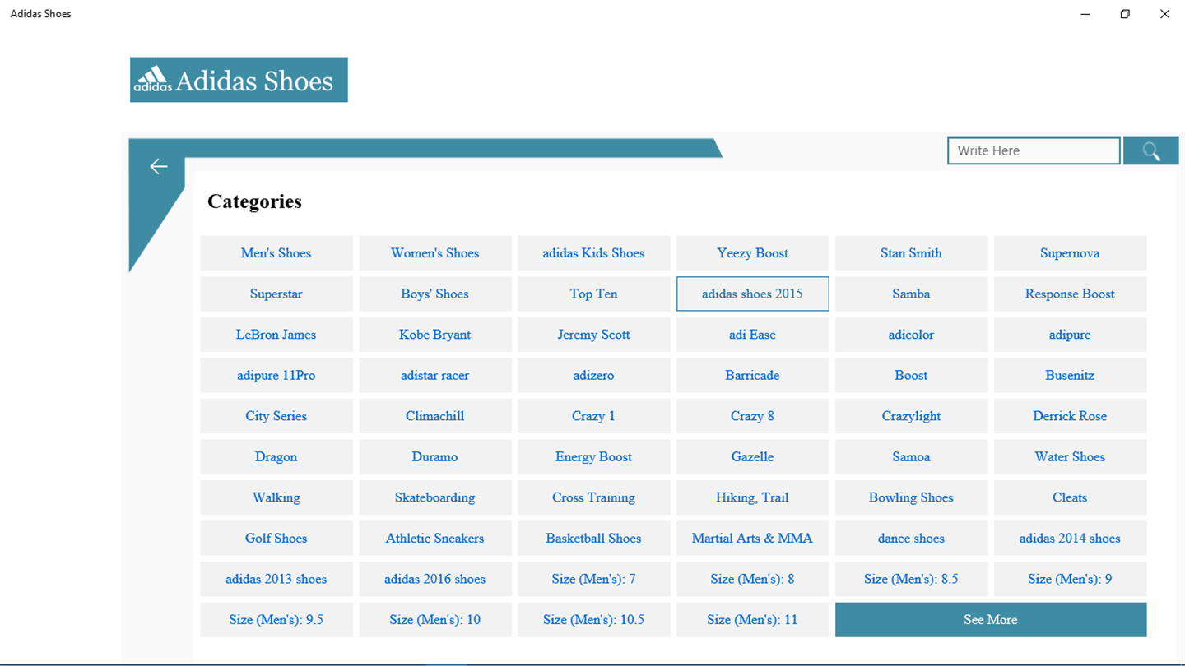Click the Top Ten category
This screenshot has width=1185, height=666.
click(x=594, y=294)
